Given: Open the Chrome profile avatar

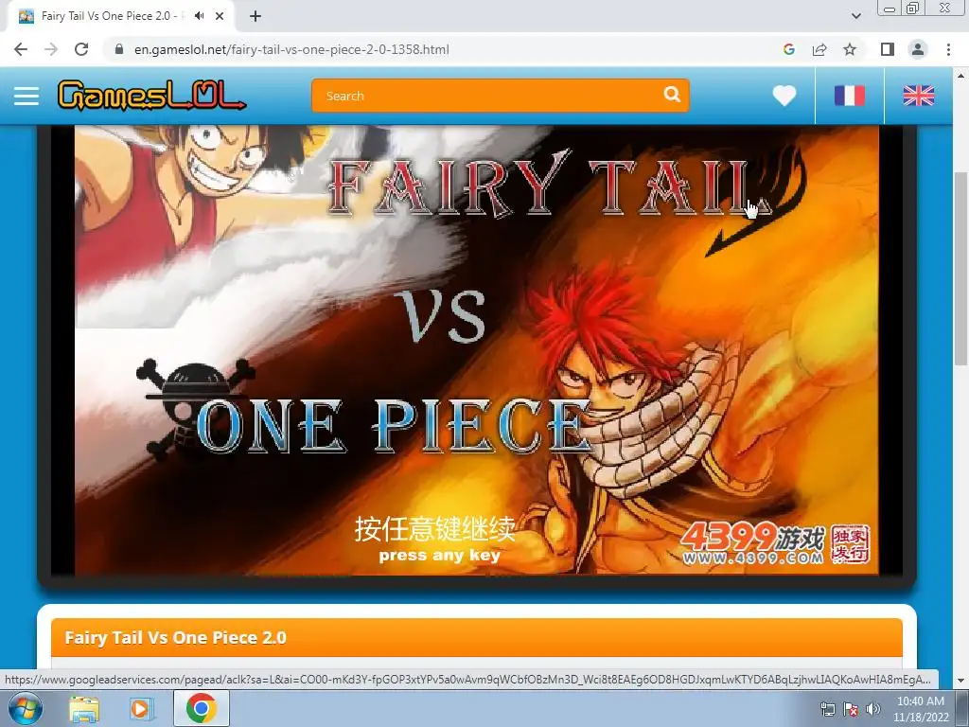Looking at the screenshot, I should [x=918, y=49].
